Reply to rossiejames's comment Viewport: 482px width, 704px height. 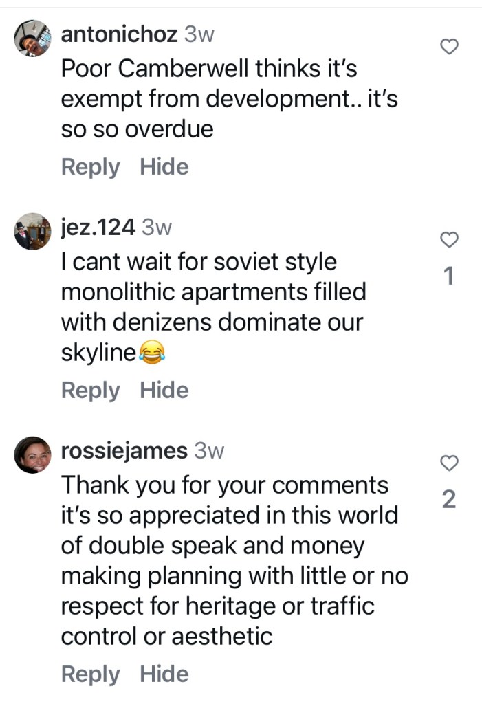pyautogui.click(x=90, y=674)
